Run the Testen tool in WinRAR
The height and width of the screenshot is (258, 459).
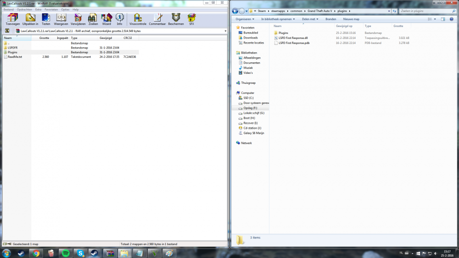[x=46, y=19]
